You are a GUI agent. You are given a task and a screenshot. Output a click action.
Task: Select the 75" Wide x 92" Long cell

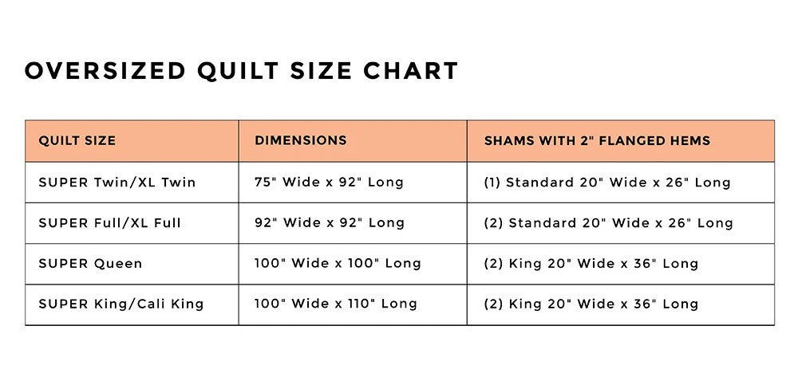point(329,183)
